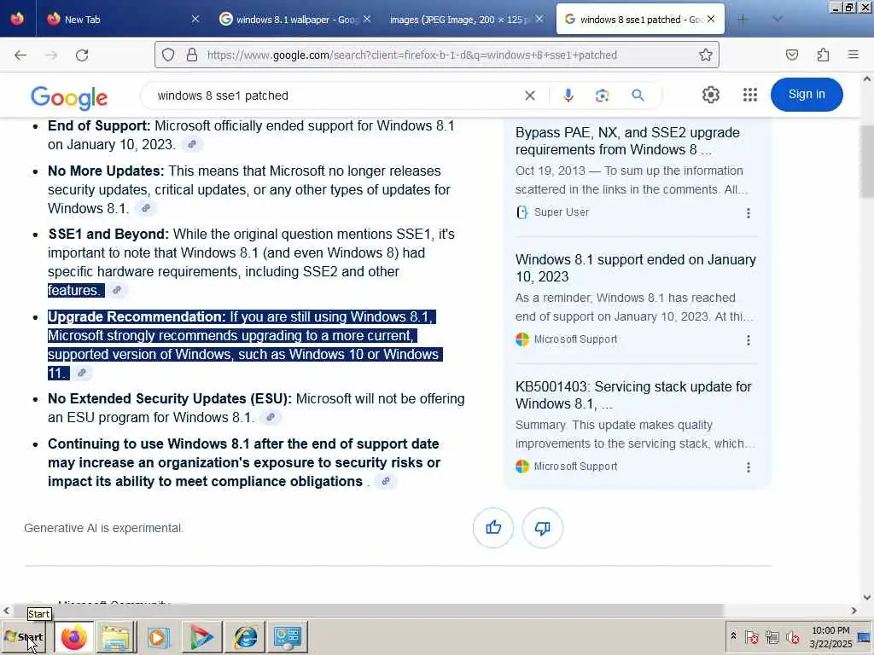Open the control panel taskbar icon

pyautogui.click(x=288, y=637)
